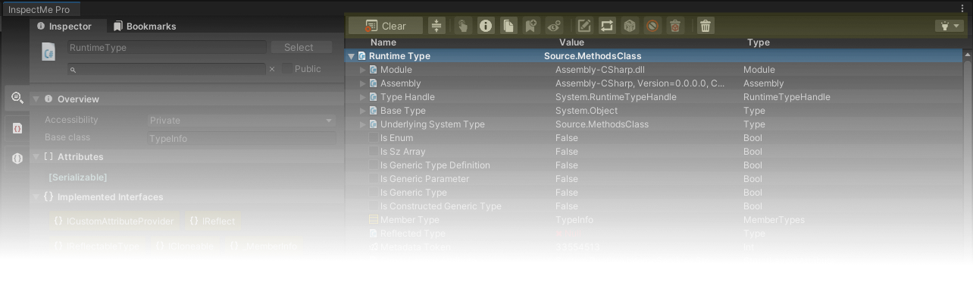Screen dimensions: 973x295
Task: Click the add bookmark toolbar icon
Action: [x=531, y=26]
